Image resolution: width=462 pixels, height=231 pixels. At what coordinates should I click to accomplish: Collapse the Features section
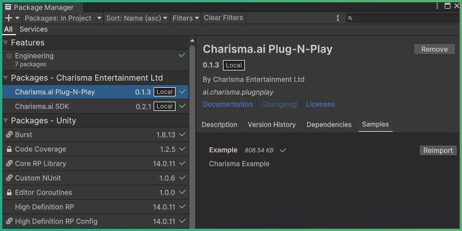(6, 43)
